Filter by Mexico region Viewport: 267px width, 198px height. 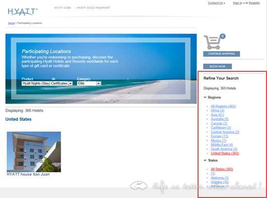pyautogui.click(x=218, y=140)
